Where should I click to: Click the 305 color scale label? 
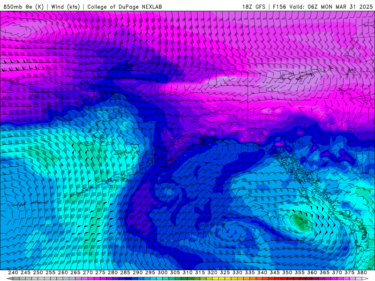[175, 273]
